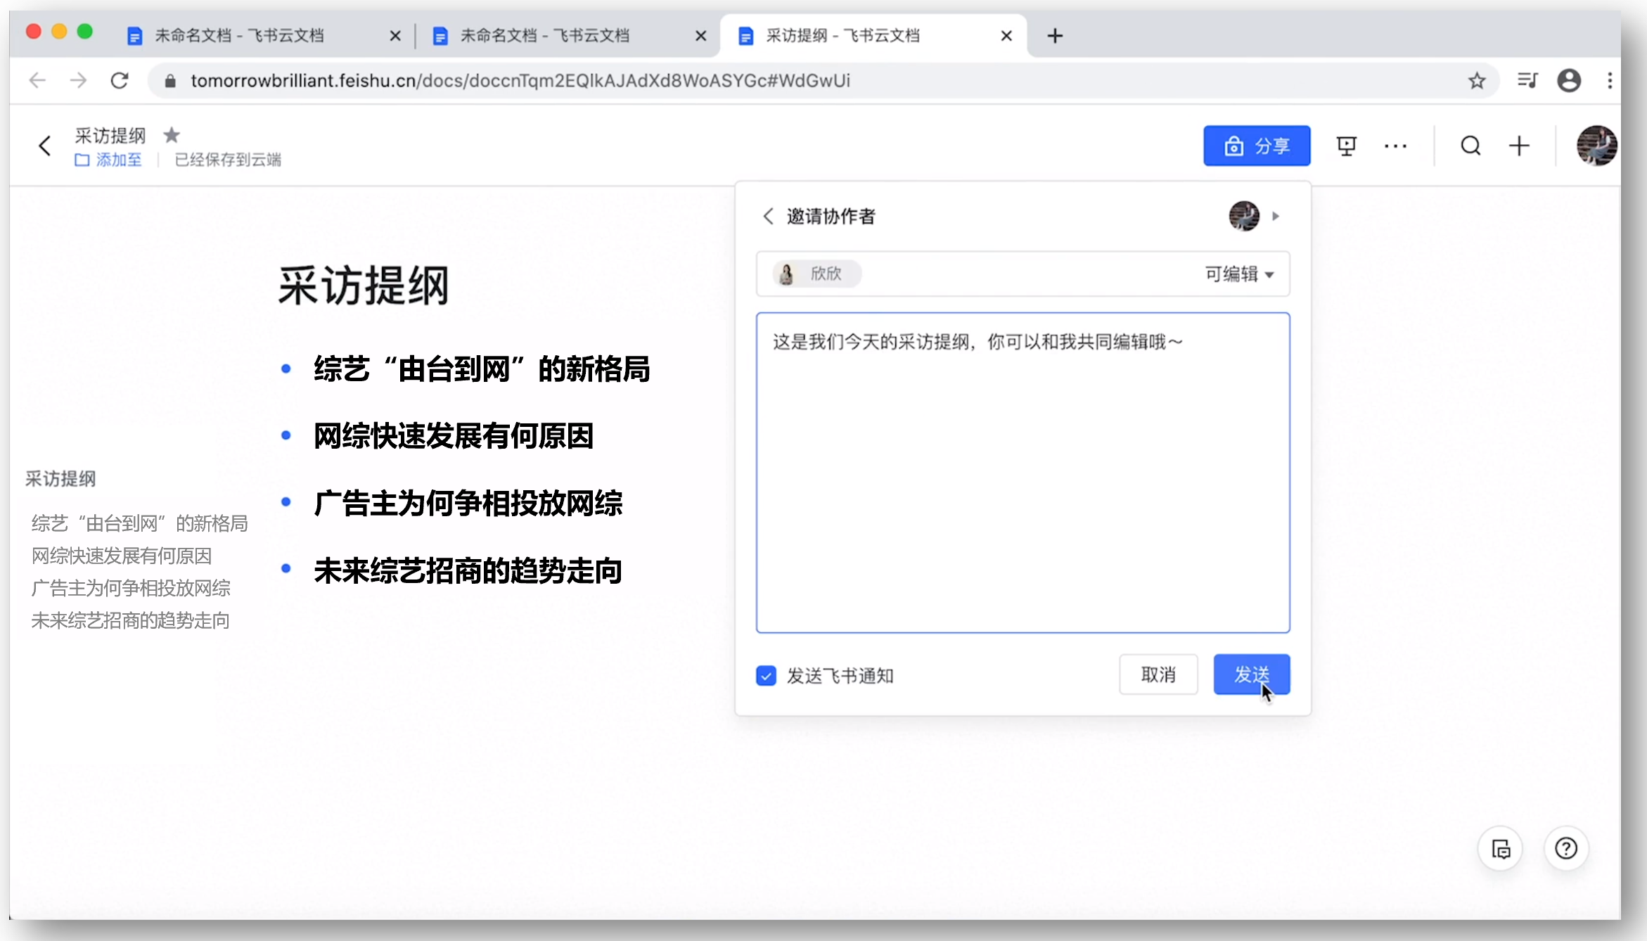The width and height of the screenshot is (1647, 941).
Task: Click the 取消 button
Action: pyautogui.click(x=1158, y=674)
